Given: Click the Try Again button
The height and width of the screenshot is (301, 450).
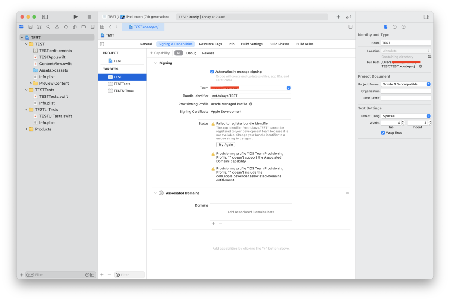Looking at the screenshot, I should coord(226,145).
